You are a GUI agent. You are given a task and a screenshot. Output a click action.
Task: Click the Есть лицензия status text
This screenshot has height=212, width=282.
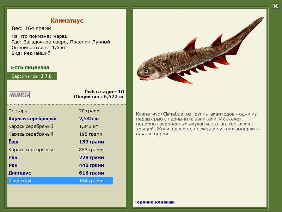coord(30,67)
